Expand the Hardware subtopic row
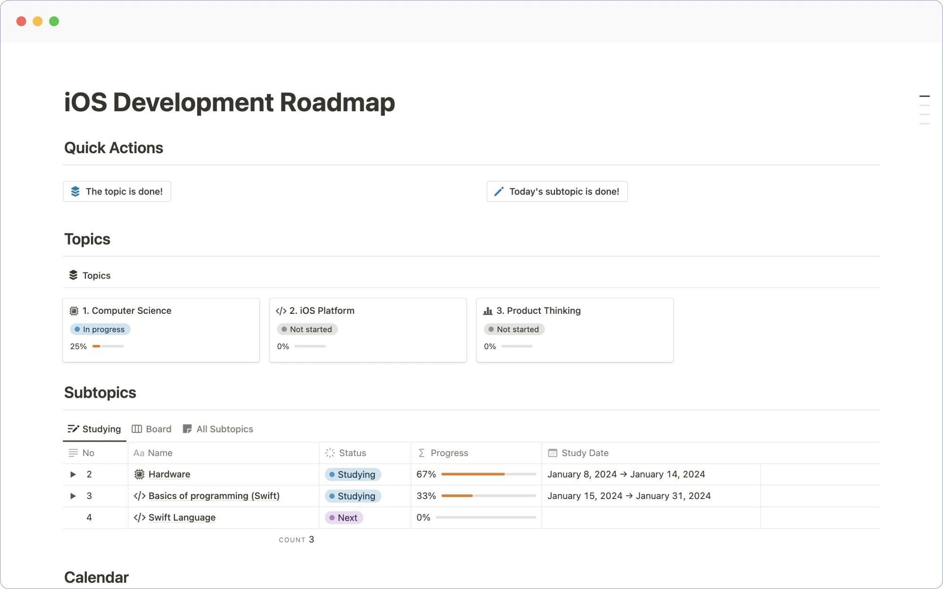 pyautogui.click(x=73, y=474)
